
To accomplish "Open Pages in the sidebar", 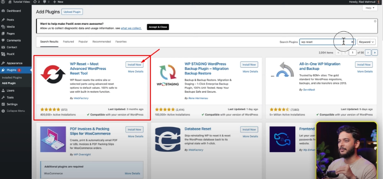I will click(10, 33).
